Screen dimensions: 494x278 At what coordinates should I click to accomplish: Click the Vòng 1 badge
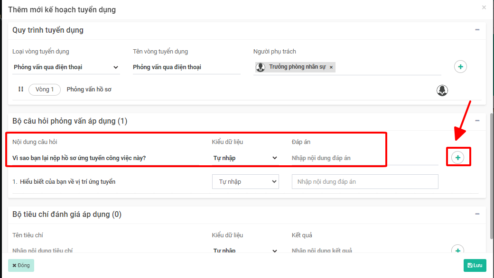(x=45, y=90)
